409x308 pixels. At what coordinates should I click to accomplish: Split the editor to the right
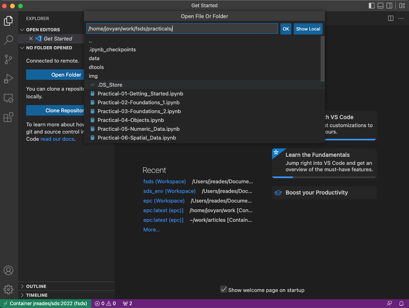tap(391, 18)
